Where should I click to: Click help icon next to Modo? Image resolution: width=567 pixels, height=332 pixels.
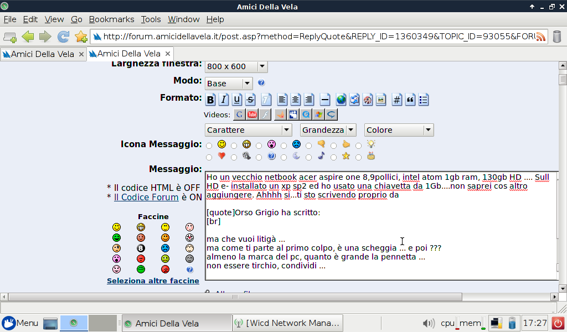tap(261, 83)
